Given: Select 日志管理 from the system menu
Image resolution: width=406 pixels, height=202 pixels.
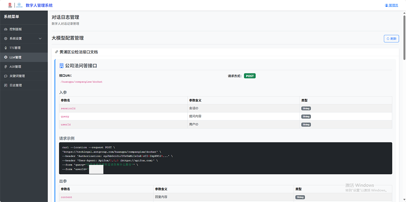Looking at the screenshot, I should tap(16, 85).
